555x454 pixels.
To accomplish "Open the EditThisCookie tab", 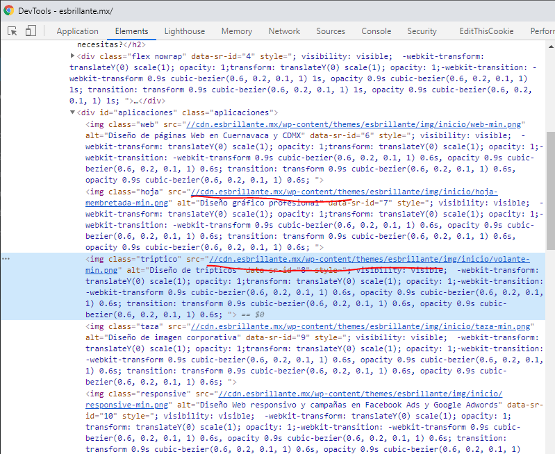I will (486, 31).
